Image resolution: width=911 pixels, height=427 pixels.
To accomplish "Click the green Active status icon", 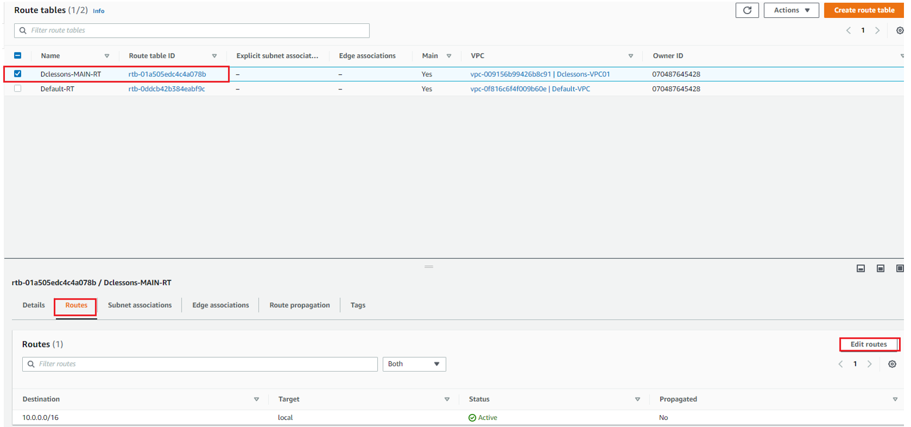I will tap(472, 418).
